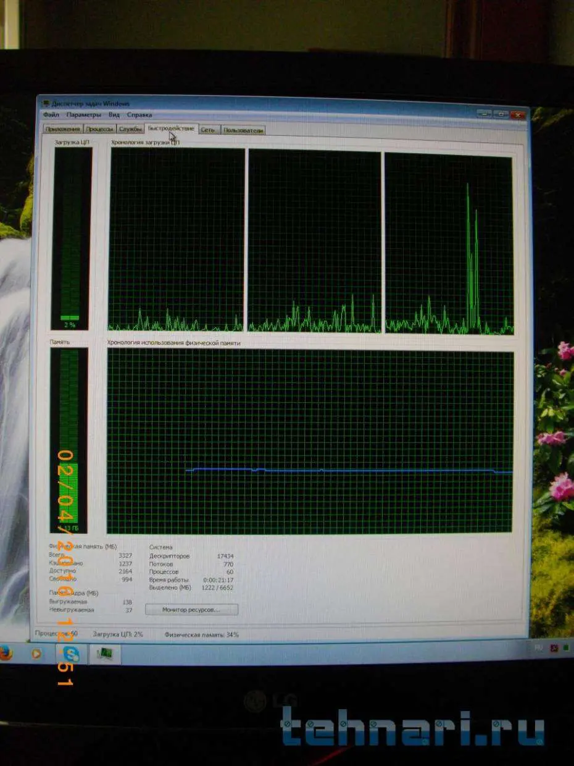Image resolution: width=574 pixels, height=766 pixels.
Task: Switch to the Процессы tab
Action: (99, 129)
